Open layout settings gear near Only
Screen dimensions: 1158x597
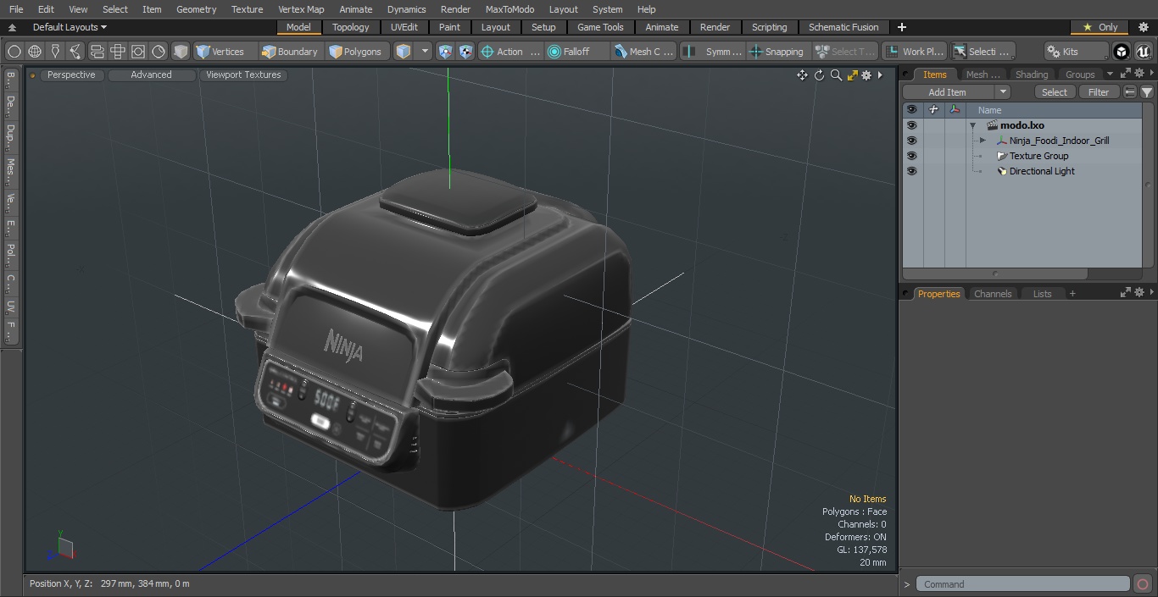[1143, 27]
